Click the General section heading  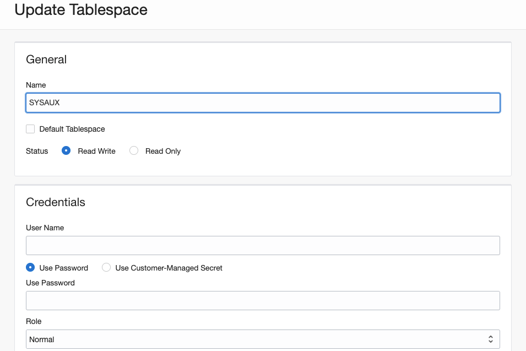[46, 60]
